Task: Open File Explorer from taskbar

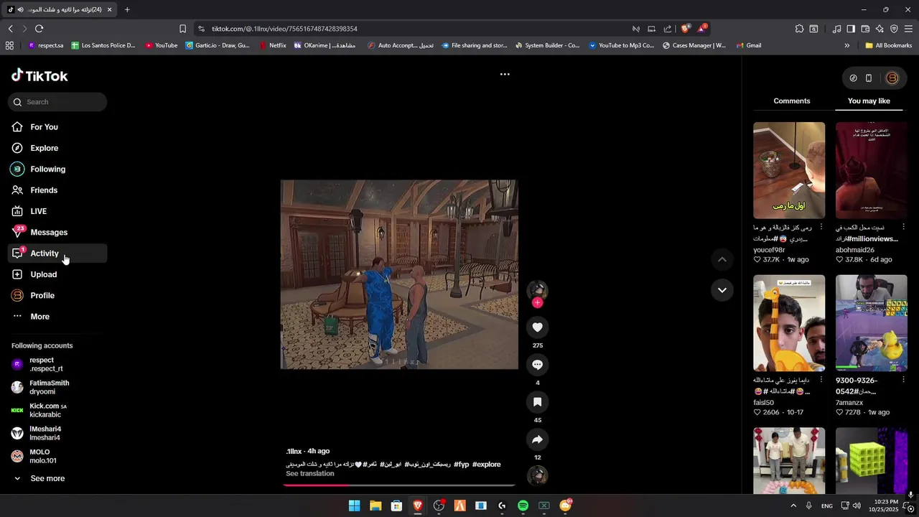Action: (x=375, y=506)
